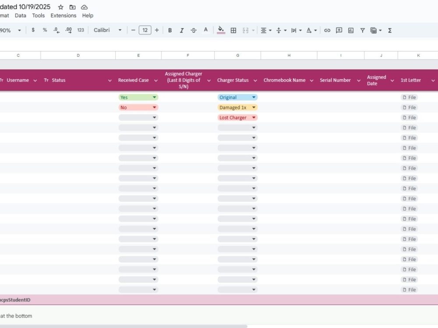
Task: Open the Assigned Date column filter arrow
Action: pyautogui.click(x=392, y=80)
